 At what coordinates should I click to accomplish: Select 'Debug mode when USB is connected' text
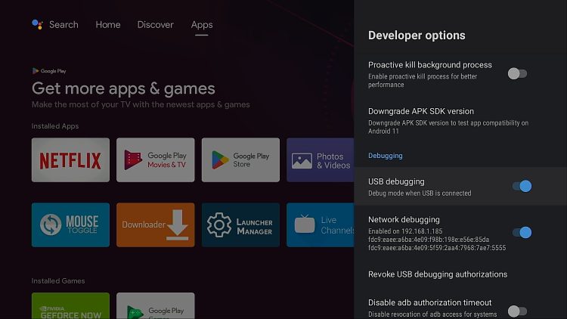(420, 193)
